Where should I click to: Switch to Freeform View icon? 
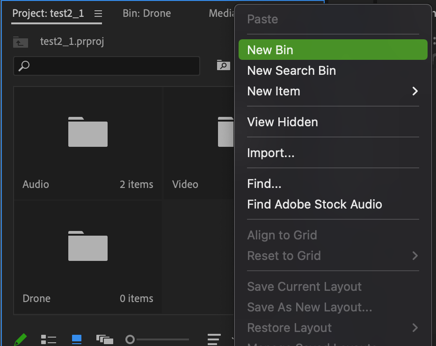(104, 339)
